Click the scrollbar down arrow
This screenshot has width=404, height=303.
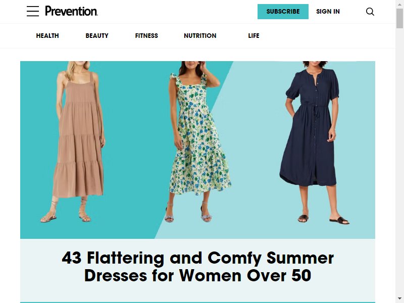pyautogui.click(x=399, y=298)
